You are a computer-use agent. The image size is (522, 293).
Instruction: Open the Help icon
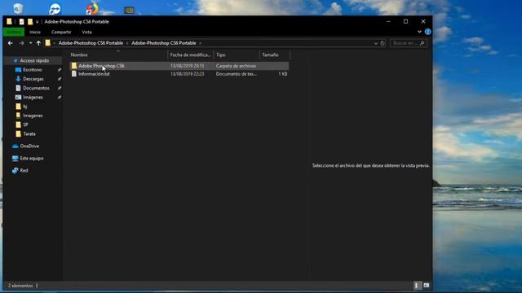tap(427, 32)
